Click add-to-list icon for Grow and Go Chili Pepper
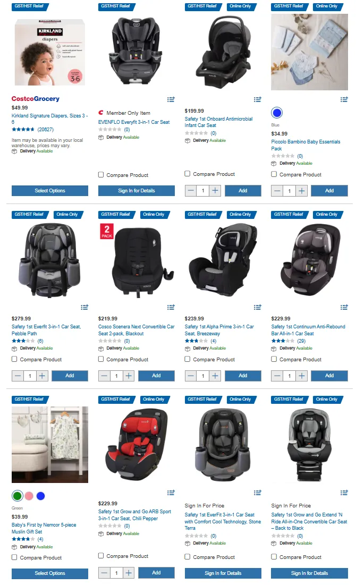Viewport: 356px width, 585px height. click(x=171, y=493)
